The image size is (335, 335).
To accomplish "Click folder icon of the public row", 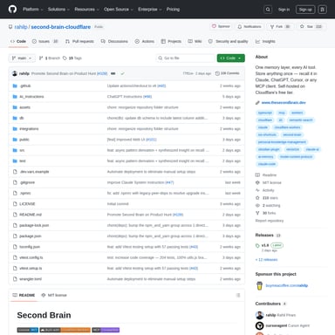I will click(x=15, y=140).
